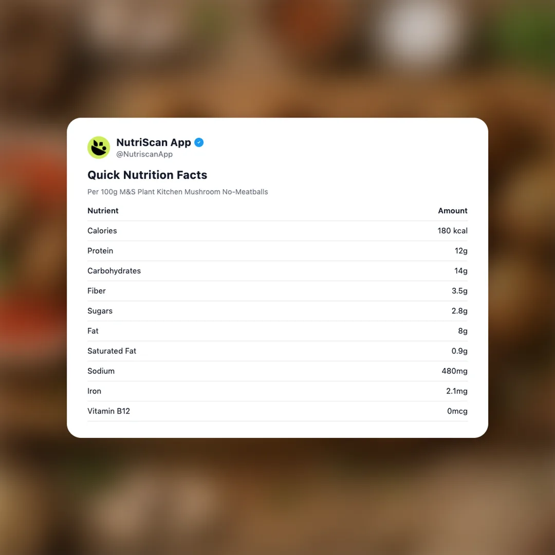555x555 pixels.
Task: Select the Saturated Fat row label
Action: [x=112, y=351]
